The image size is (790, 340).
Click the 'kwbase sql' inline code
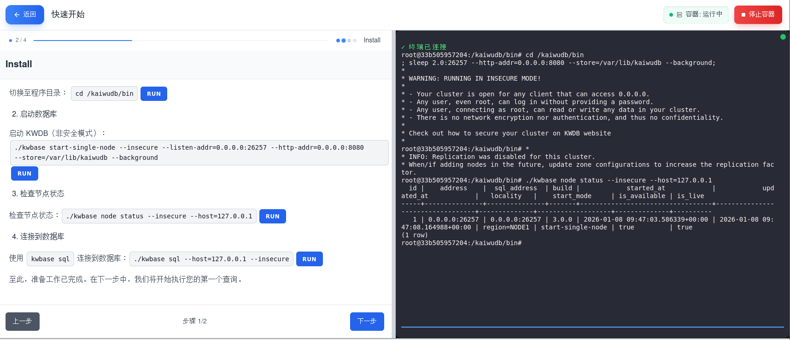(x=50, y=259)
